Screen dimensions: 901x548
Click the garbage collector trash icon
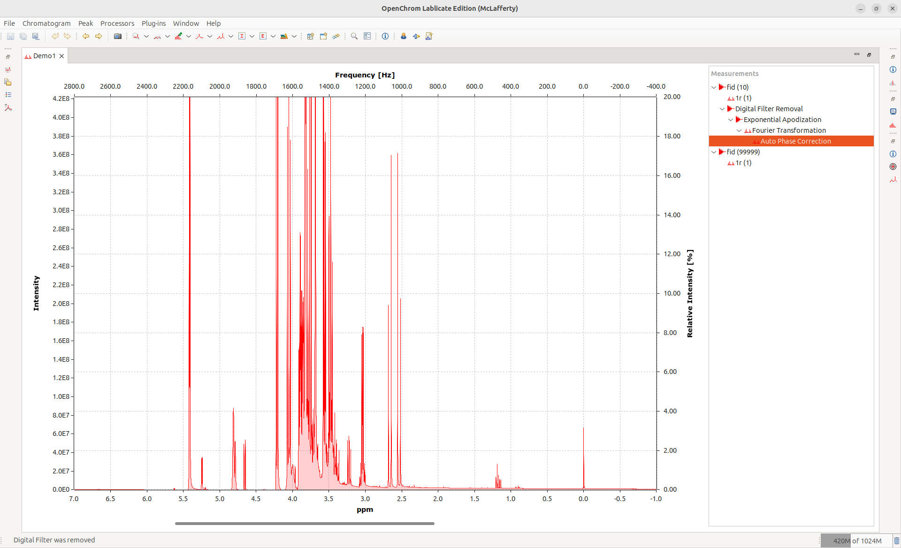[896, 540]
